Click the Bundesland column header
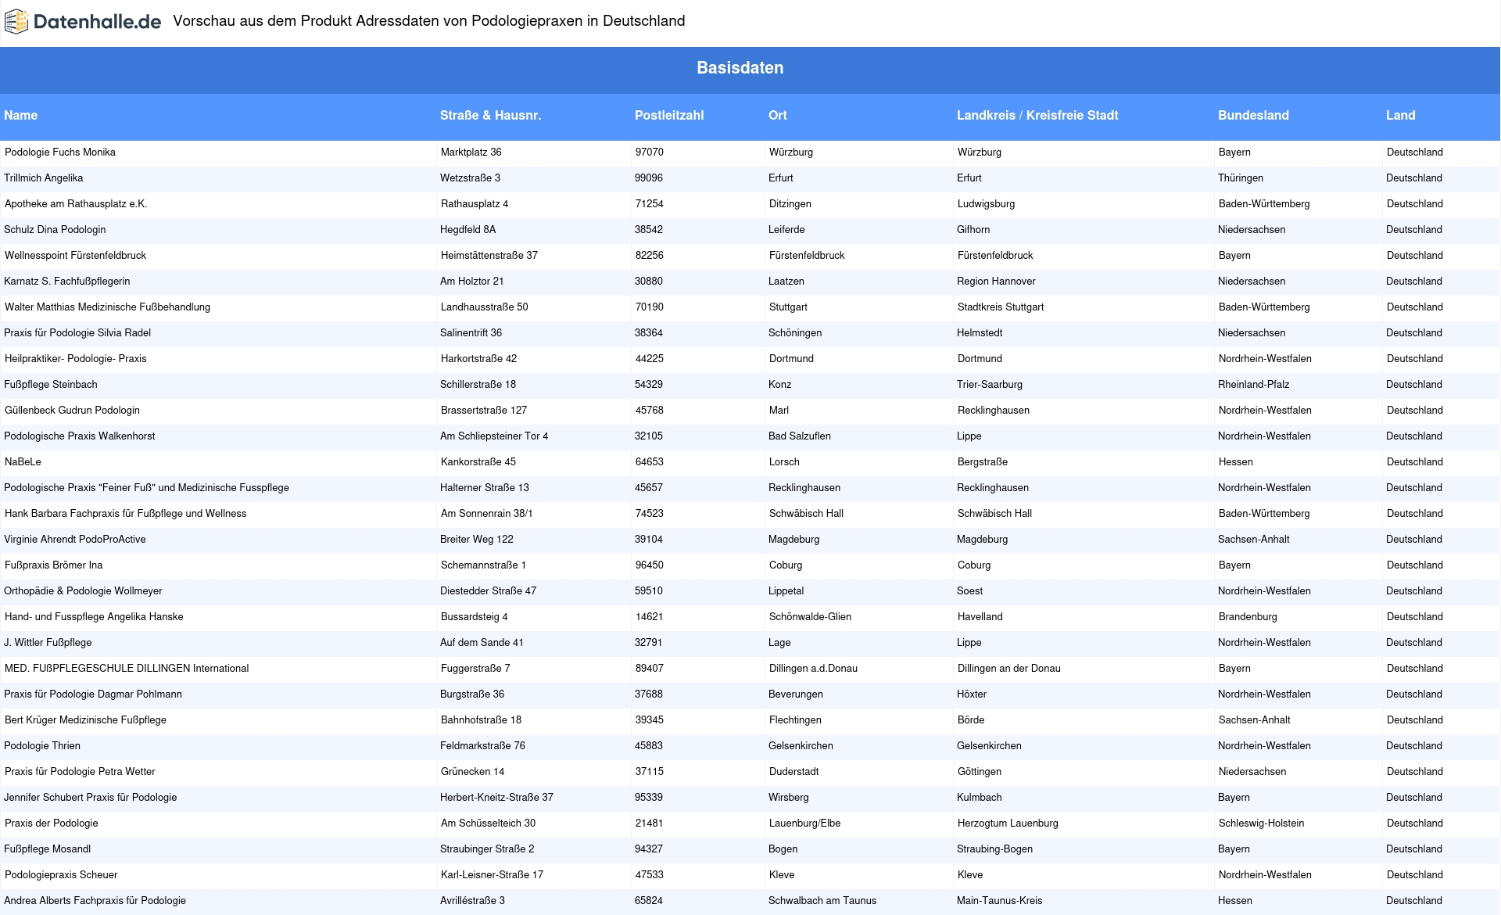1501x915 pixels. click(1252, 116)
